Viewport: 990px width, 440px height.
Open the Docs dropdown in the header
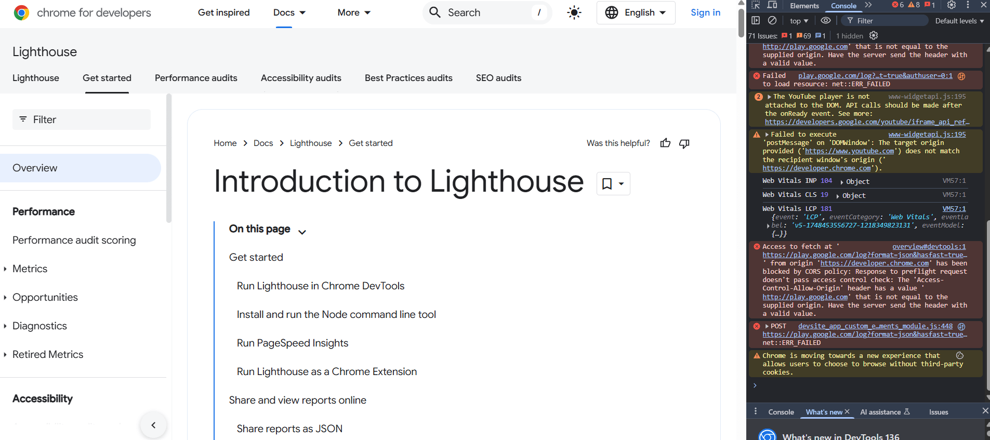tap(289, 12)
